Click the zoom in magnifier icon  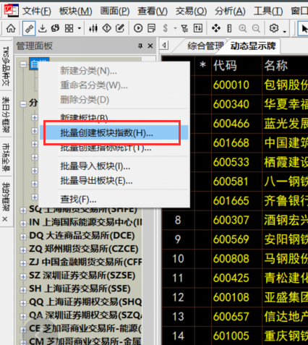tap(243, 28)
